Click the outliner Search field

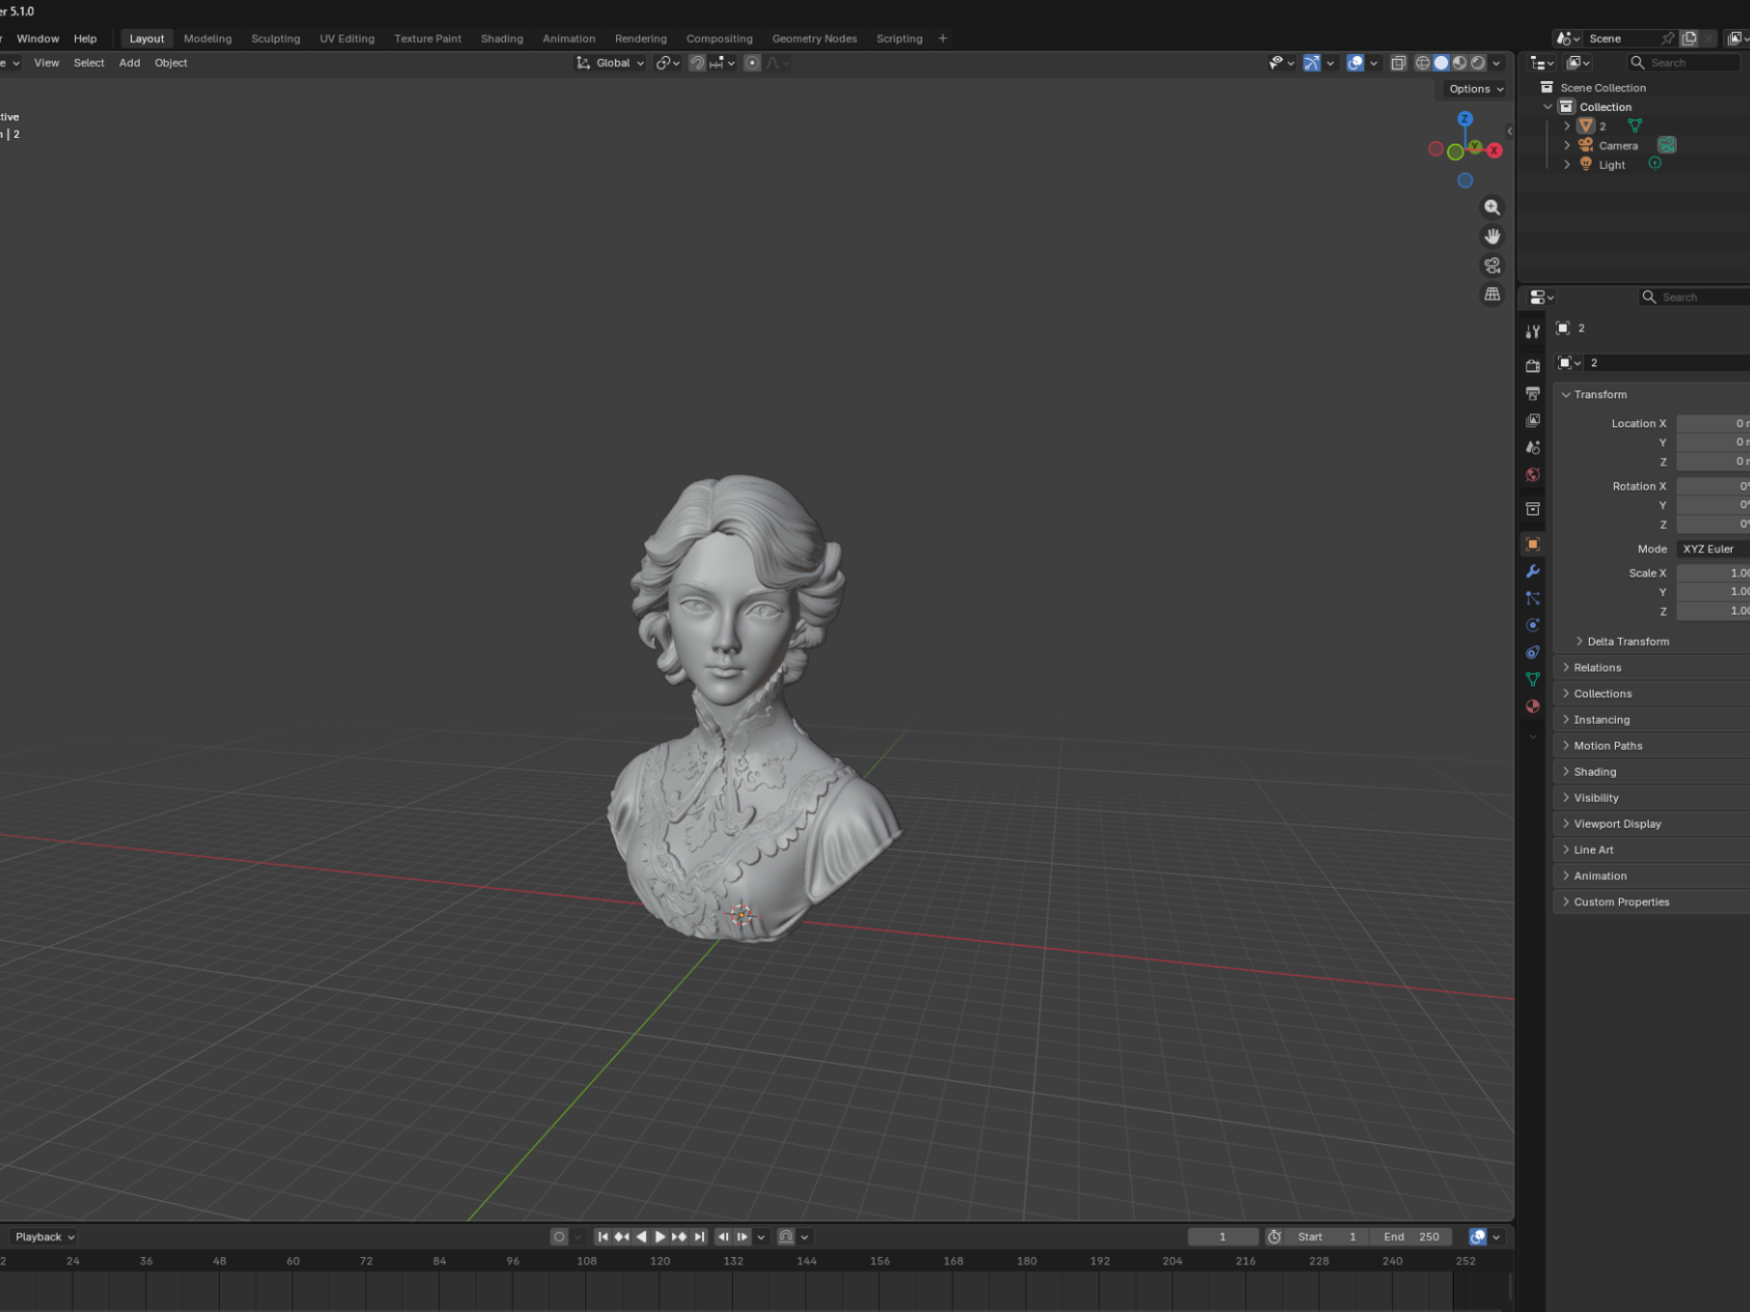coord(1684,63)
